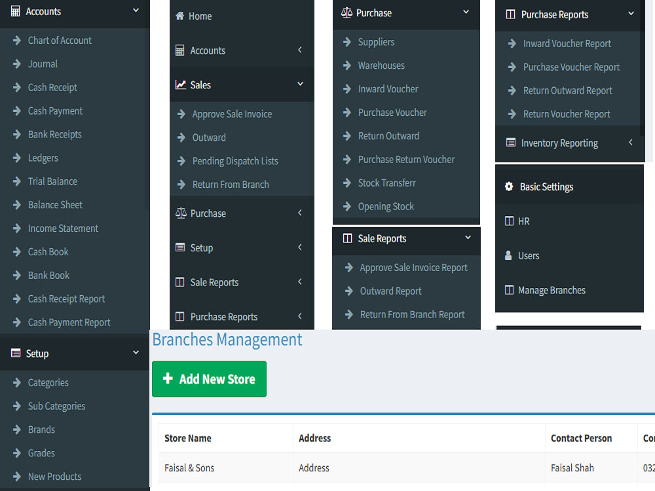
Task: Click the balance scale icon in expanded Purchase header
Action: click(x=346, y=13)
